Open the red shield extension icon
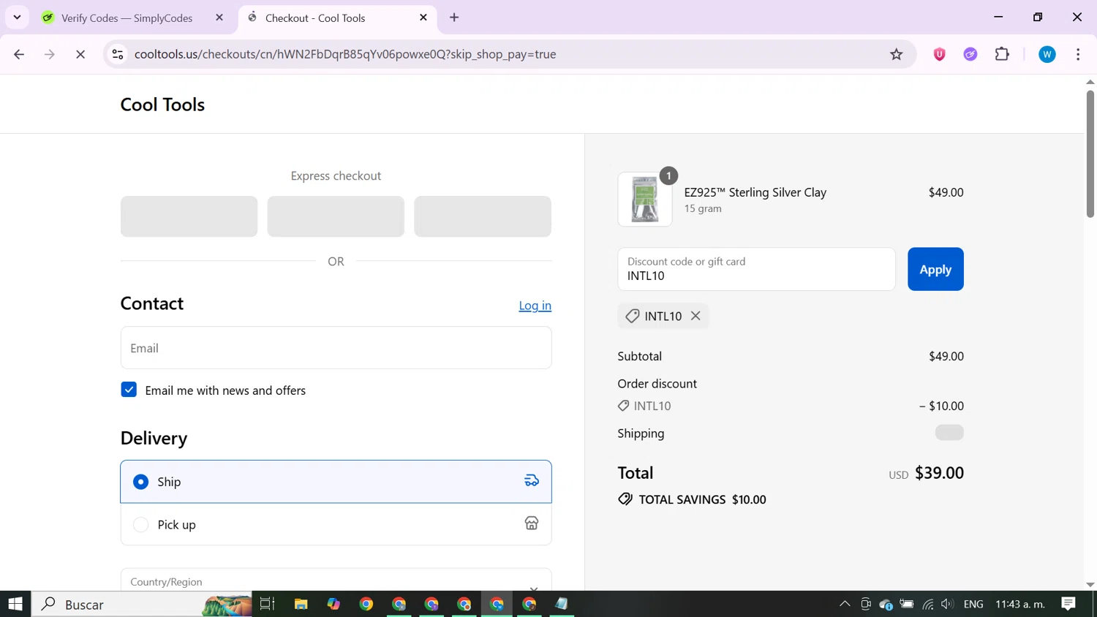The height and width of the screenshot is (617, 1097). tap(940, 54)
